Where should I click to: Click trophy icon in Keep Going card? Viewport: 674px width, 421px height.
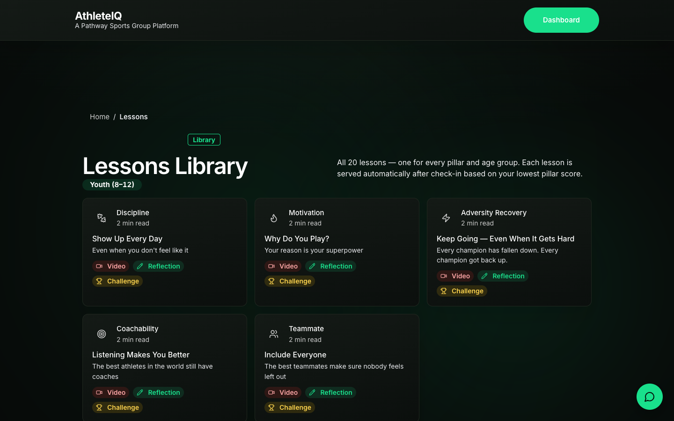pyautogui.click(x=444, y=291)
